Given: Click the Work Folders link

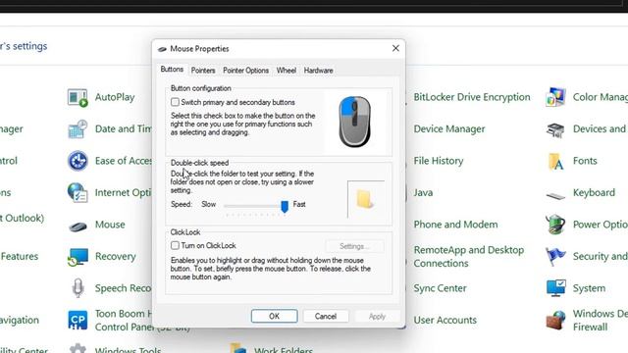Looking at the screenshot, I should (284, 350).
